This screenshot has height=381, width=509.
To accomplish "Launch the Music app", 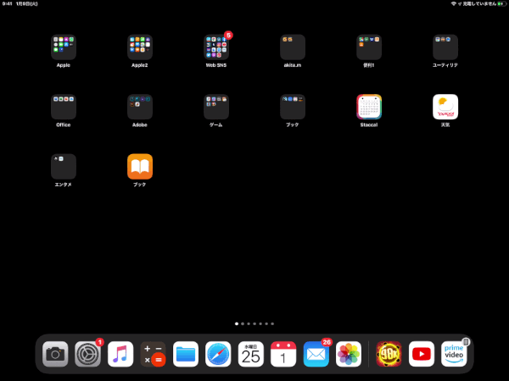I will click(x=120, y=354).
